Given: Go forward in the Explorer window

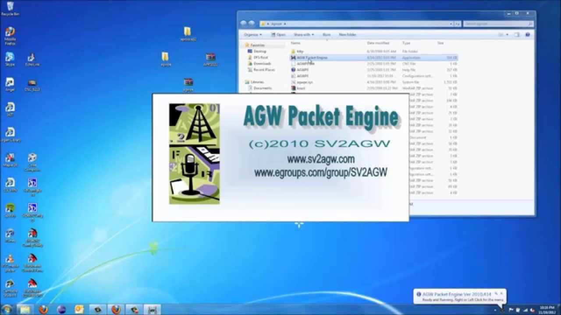Looking at the screenshot, I should coord(252,23).
